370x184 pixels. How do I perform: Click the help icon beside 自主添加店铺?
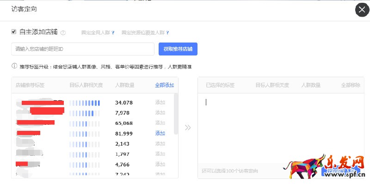pyautogui.click(x=63, y=33)
